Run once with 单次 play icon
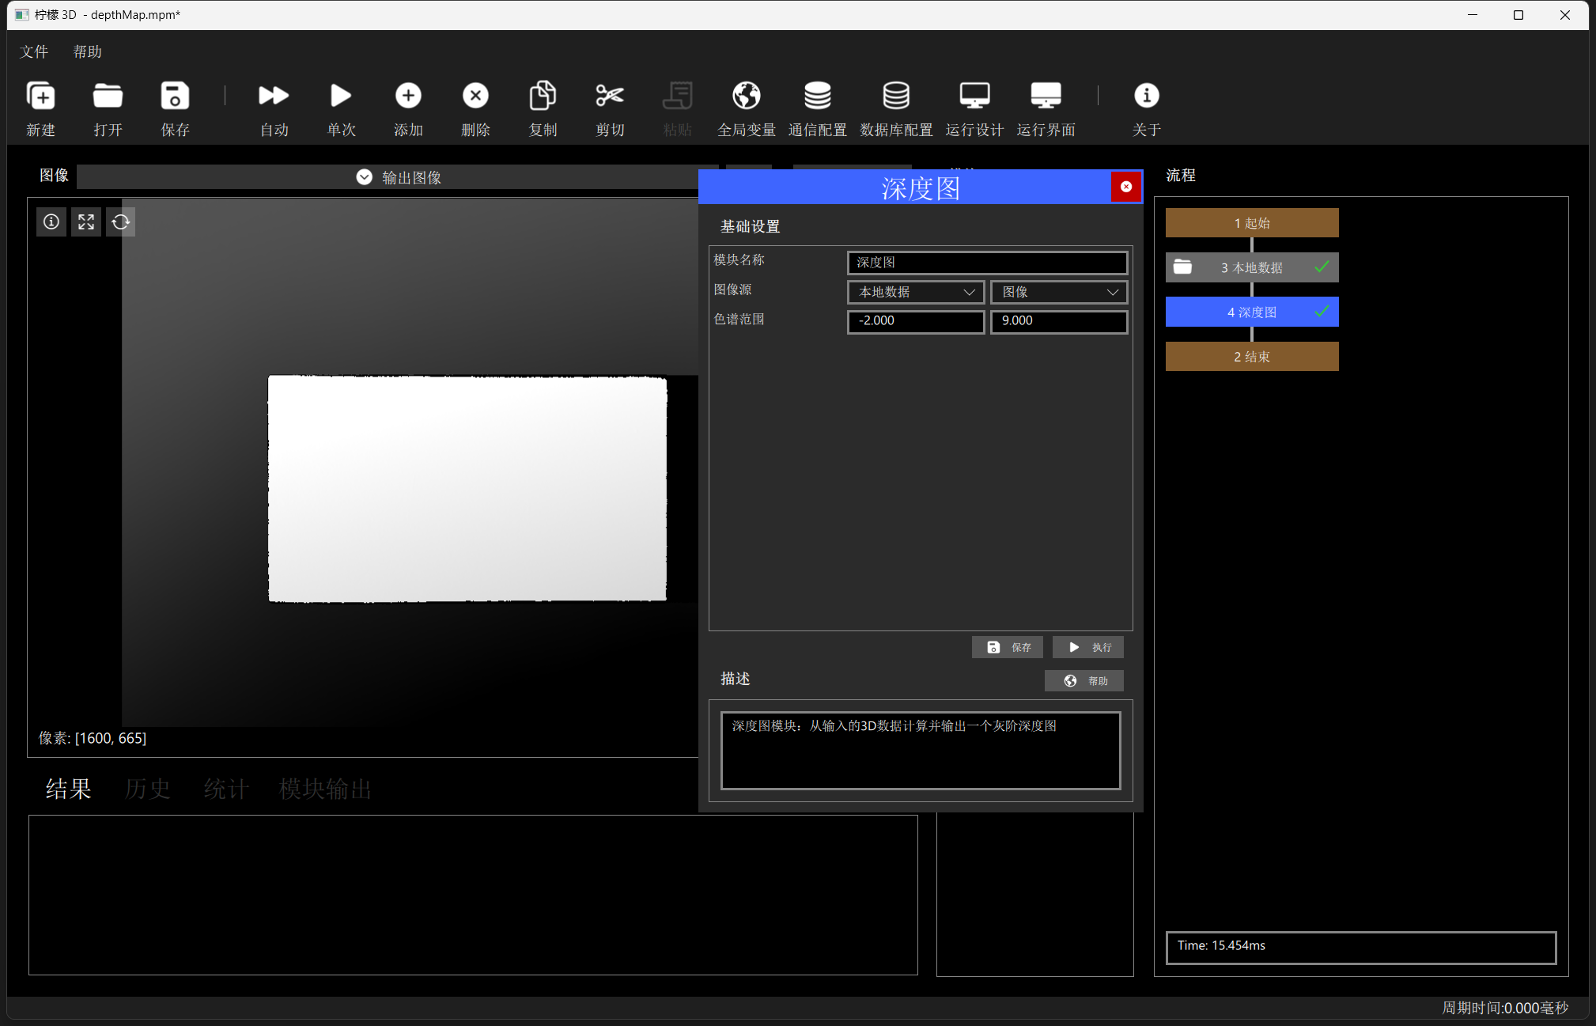 point(341,96)
